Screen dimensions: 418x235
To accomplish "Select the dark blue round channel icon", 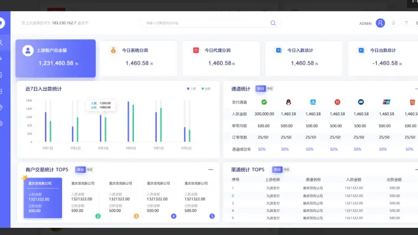I will [x=361, y=102].
